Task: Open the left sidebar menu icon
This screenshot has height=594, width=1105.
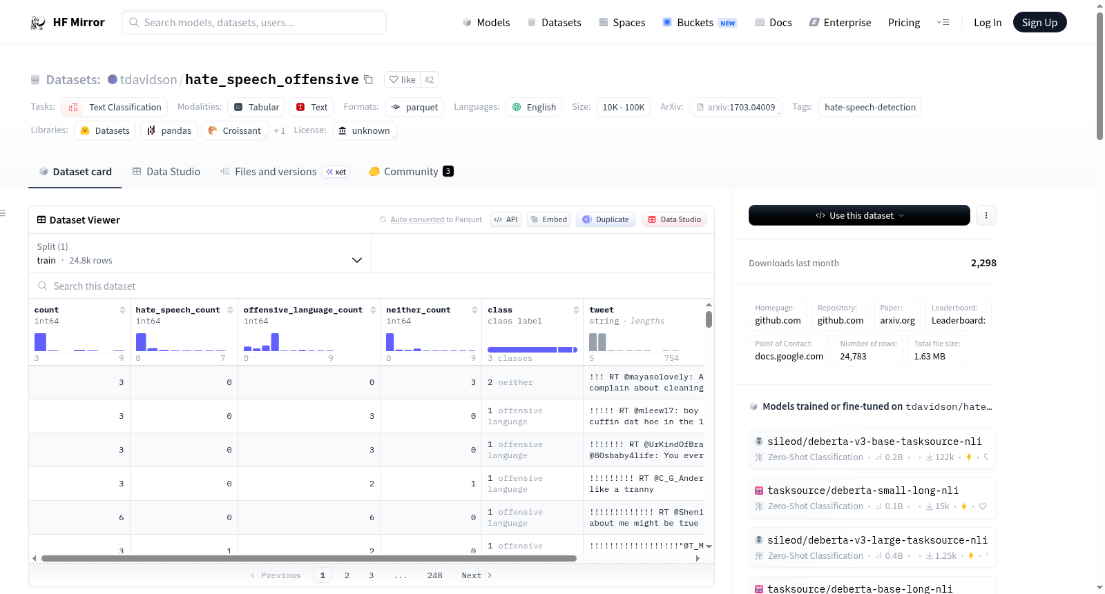Action: pyautogui.click(x=3, y=213)
